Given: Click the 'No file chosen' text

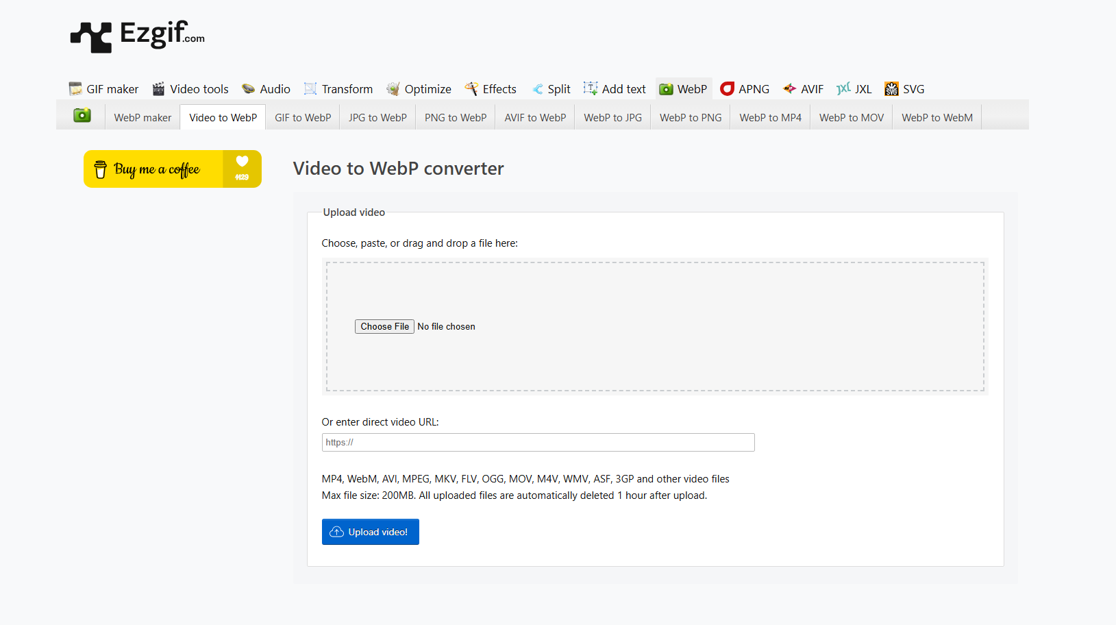Looking at the screenshot, I should [x=446, y=327].
